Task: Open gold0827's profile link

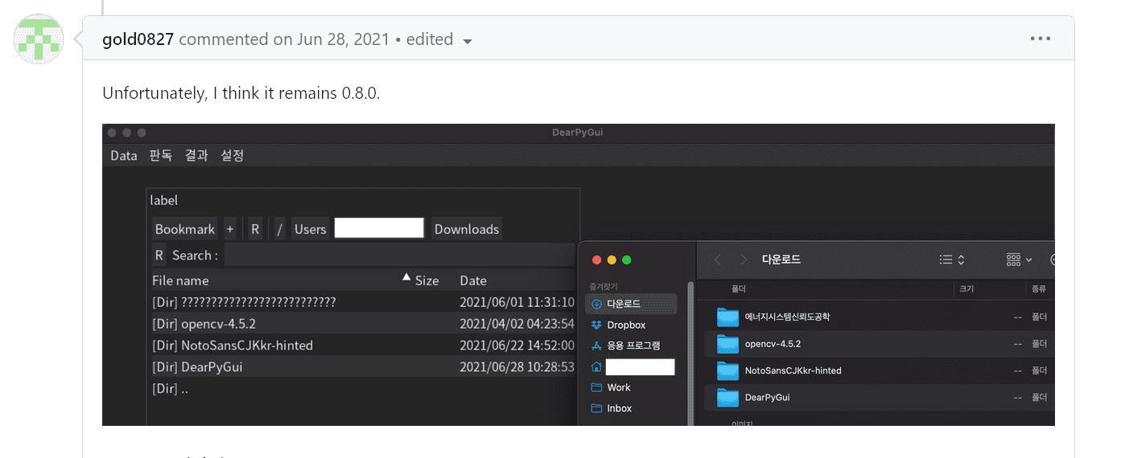Action: pyautogui.click(x=138, y=39)
